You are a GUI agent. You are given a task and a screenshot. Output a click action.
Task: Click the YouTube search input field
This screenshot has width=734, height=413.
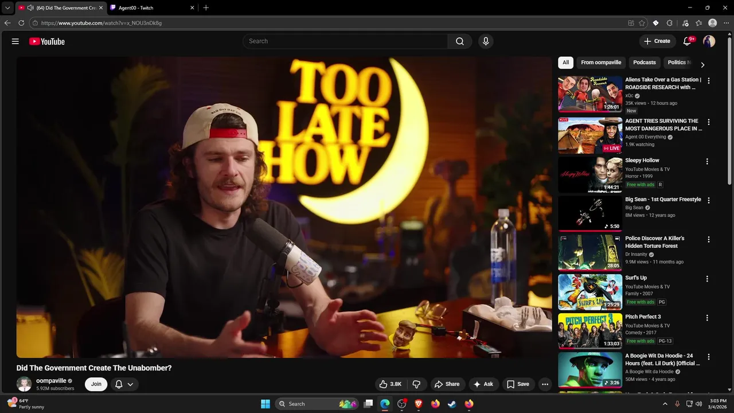[345, 41]
